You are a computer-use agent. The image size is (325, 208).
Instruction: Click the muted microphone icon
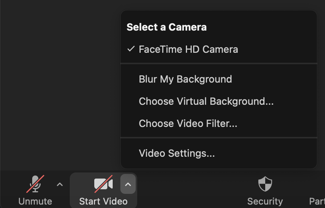pos(35,184)
